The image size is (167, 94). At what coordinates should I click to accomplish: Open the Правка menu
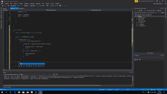(7, 3)
